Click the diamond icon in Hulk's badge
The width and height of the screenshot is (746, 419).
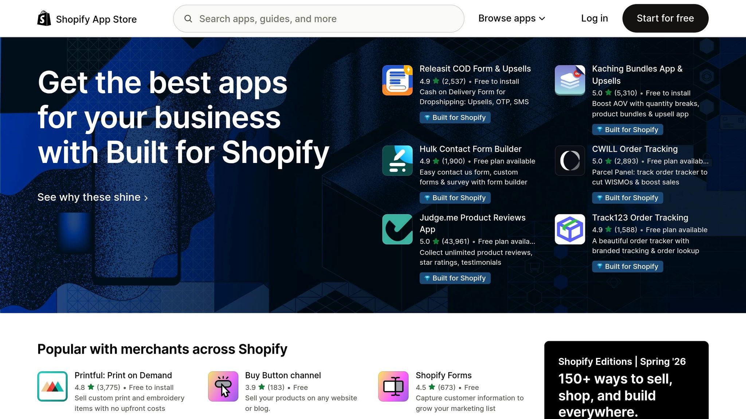click(427, 198)
